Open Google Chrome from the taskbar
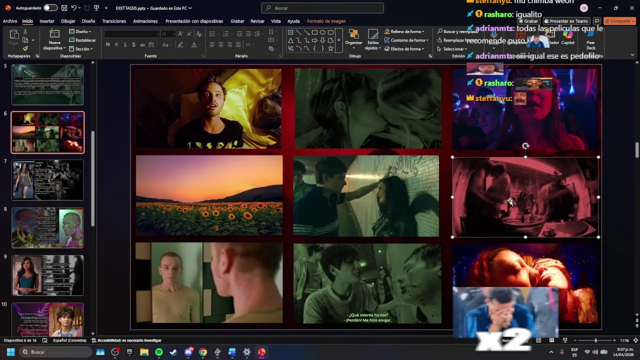 [x=203, y=352]
